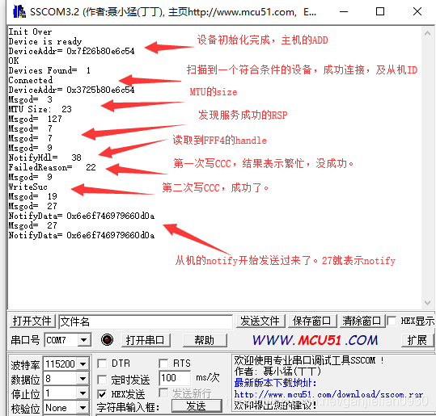The width and height of the screenshot is (436, 416).
Task: Click the 'Connected' output line
Action: pos(30,80)
